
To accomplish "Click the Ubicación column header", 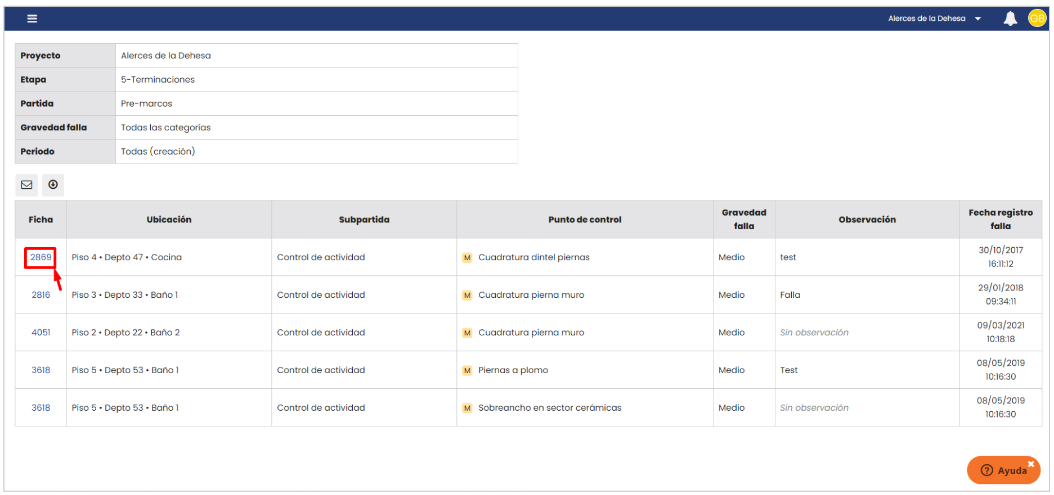I will click(x=169, y=220).
